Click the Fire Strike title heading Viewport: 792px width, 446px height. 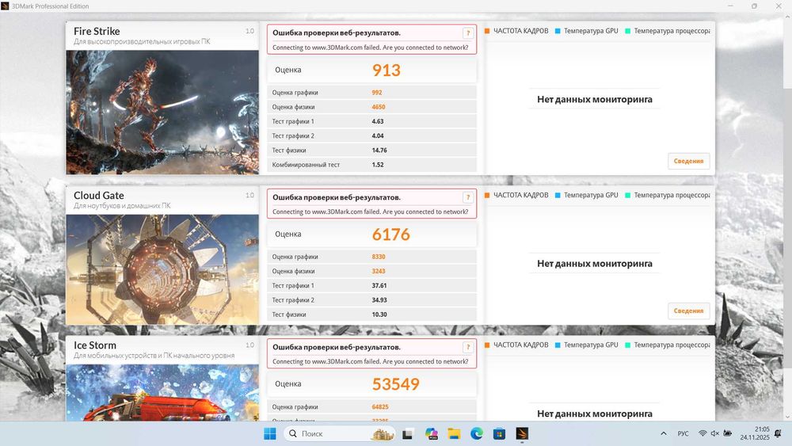tap(97, 32)
